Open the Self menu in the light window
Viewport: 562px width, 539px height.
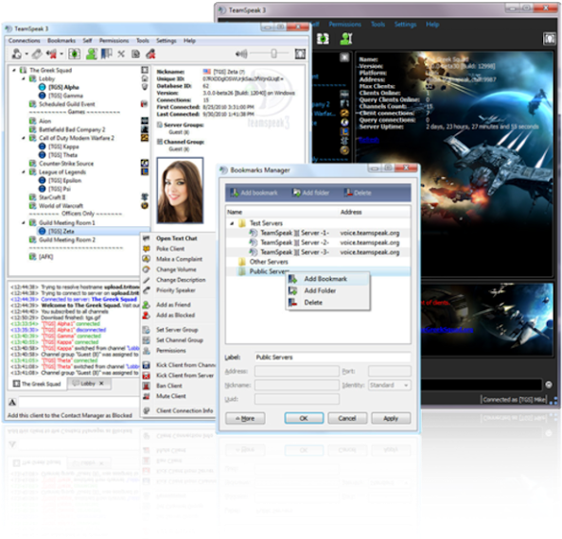click(87, 41)
